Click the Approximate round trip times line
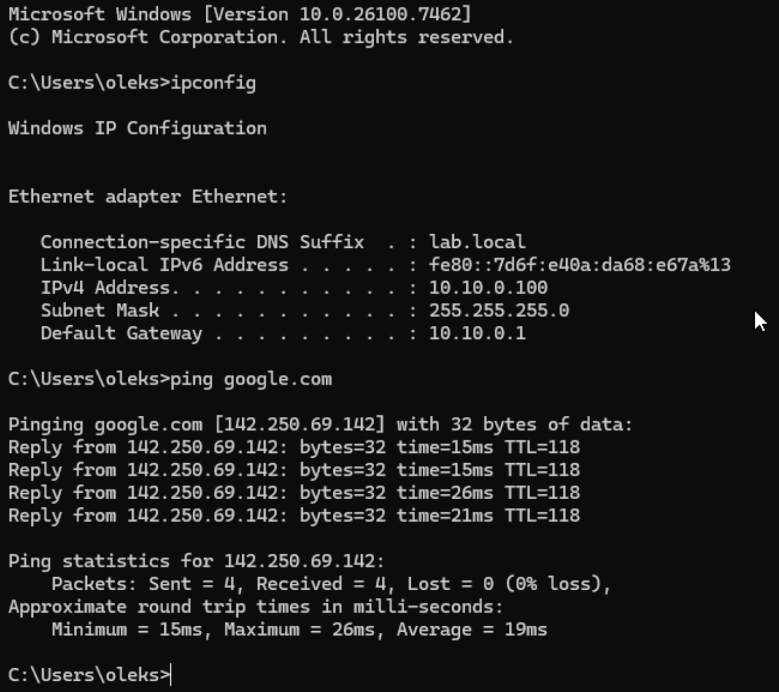Viewport: 779px width, 692px height. point(255,607)
